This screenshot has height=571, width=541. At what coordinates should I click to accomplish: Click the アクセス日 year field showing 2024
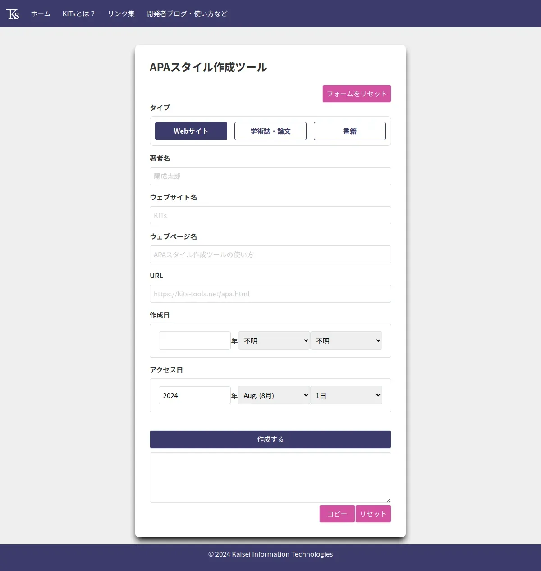(x=195, y=395)
